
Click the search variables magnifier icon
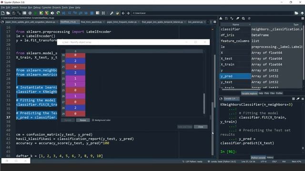pos(244,19)
